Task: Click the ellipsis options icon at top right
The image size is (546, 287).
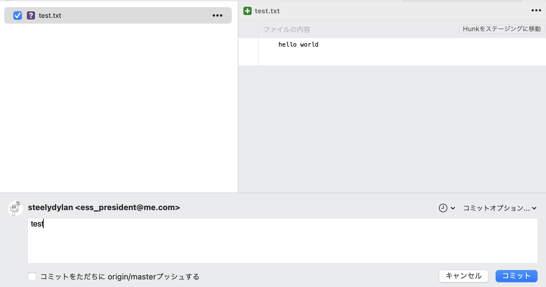Action: point(536,10)
